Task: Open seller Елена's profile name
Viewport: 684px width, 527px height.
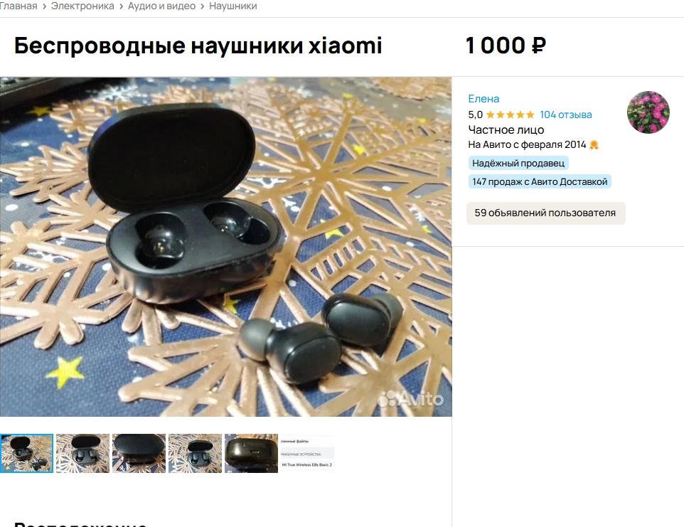Action: pos(483,99)
